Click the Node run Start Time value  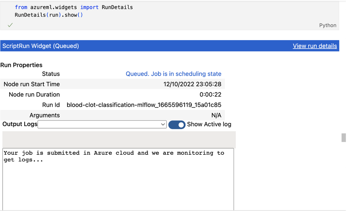pos(192,84)
